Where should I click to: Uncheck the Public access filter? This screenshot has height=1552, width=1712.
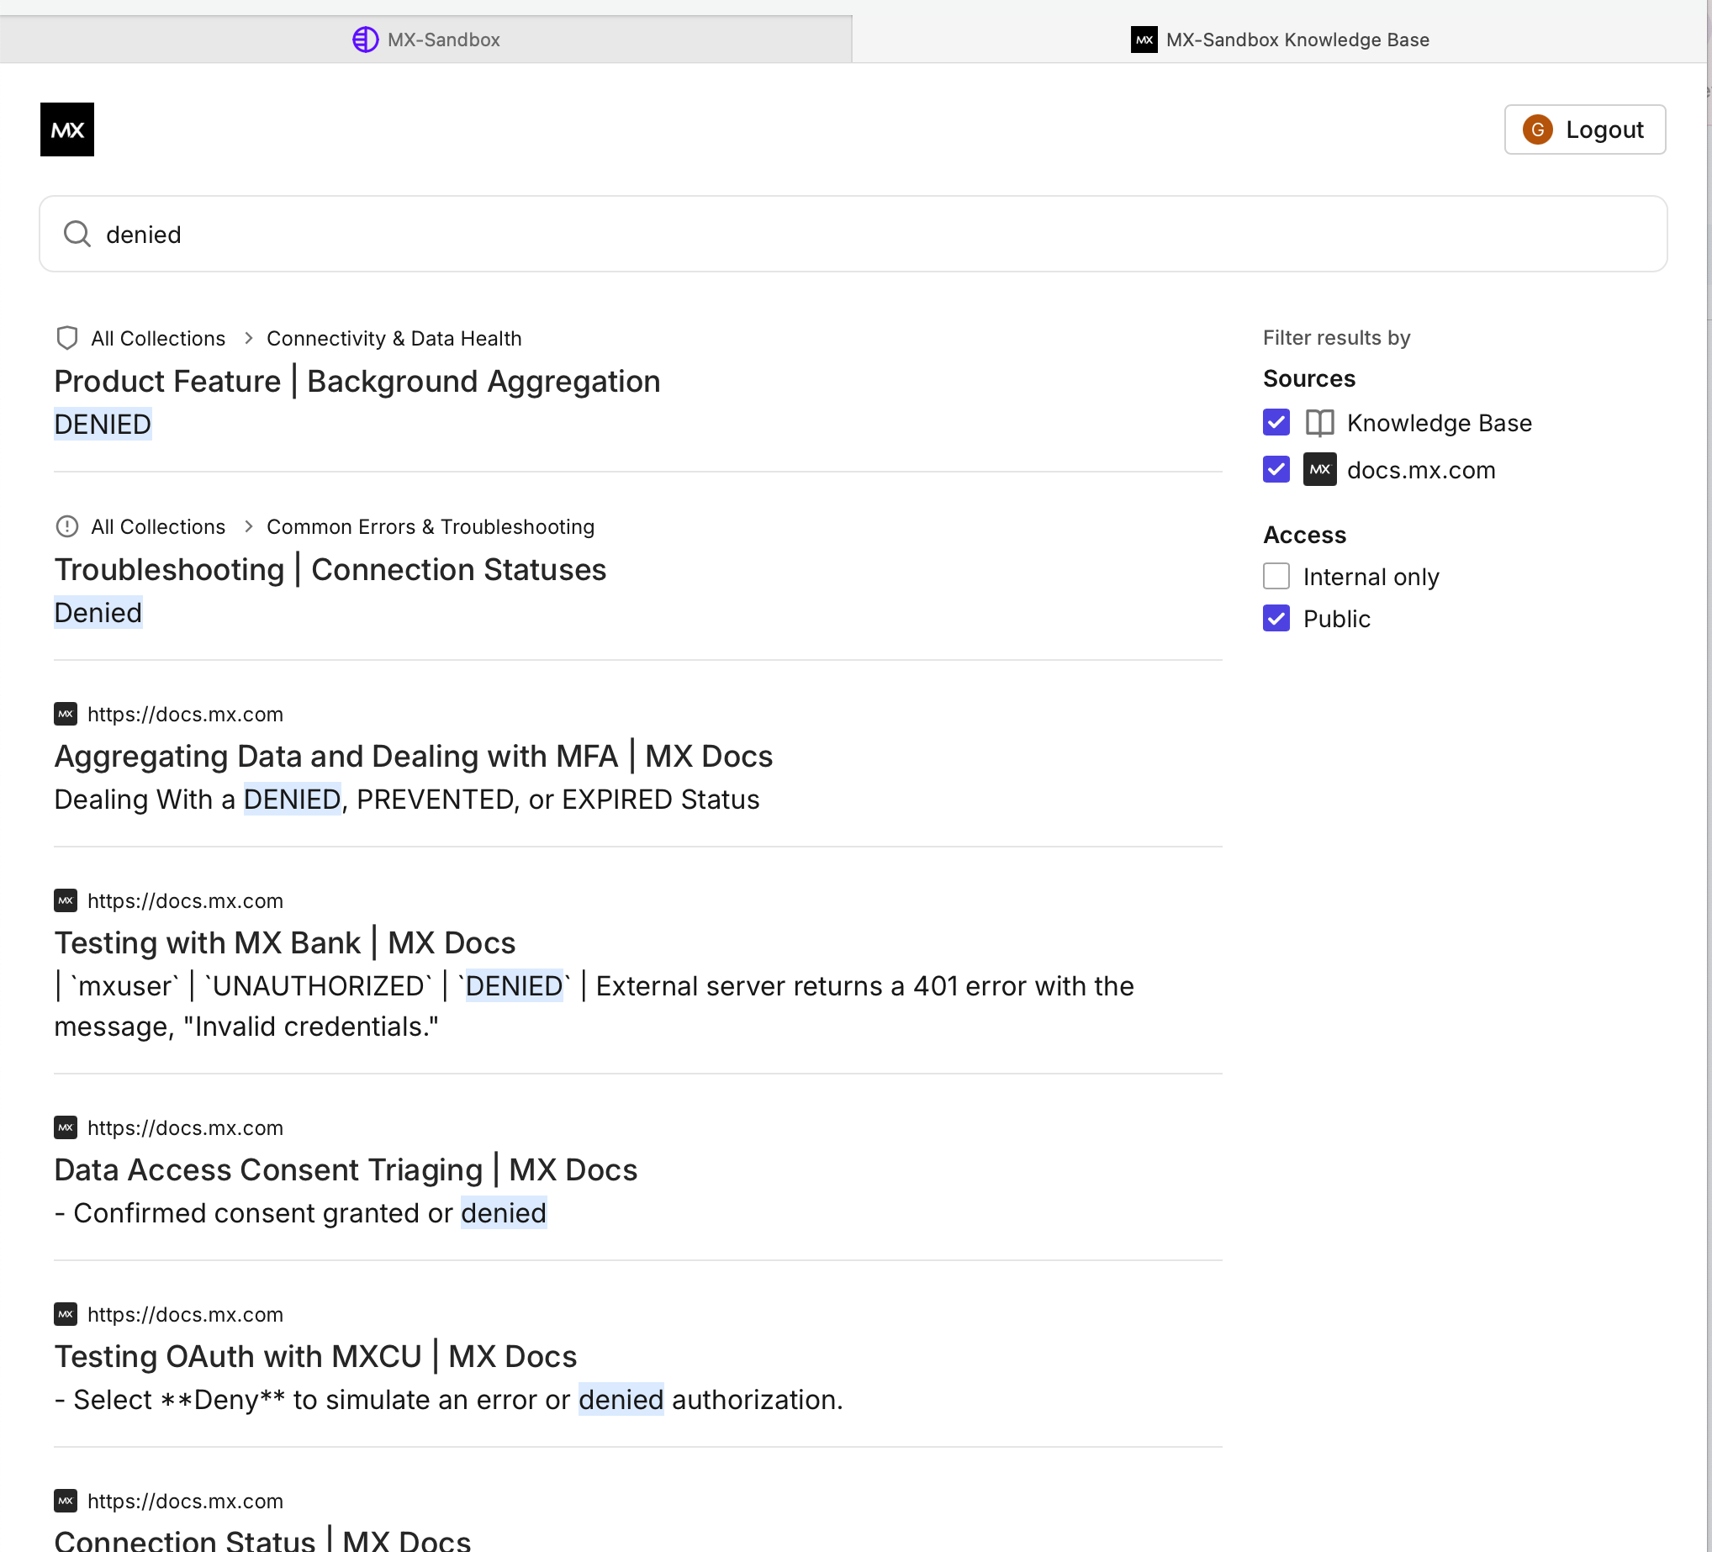click(x=1276, y=618)
